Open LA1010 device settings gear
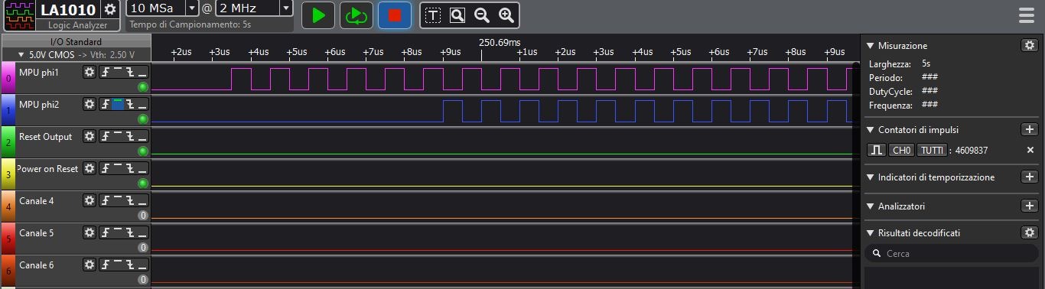 (x=110, y=9)
